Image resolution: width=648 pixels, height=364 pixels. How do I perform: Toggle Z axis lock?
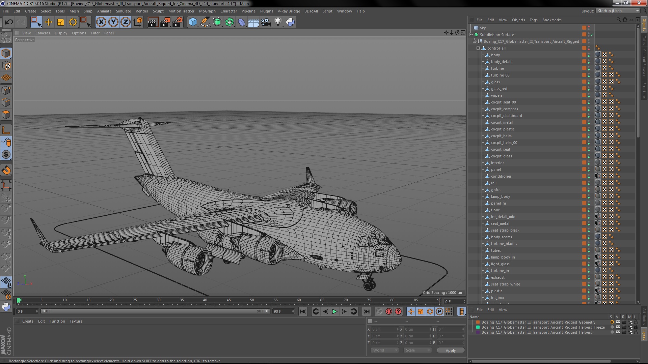pyautogui.click(x=126, y=22)
